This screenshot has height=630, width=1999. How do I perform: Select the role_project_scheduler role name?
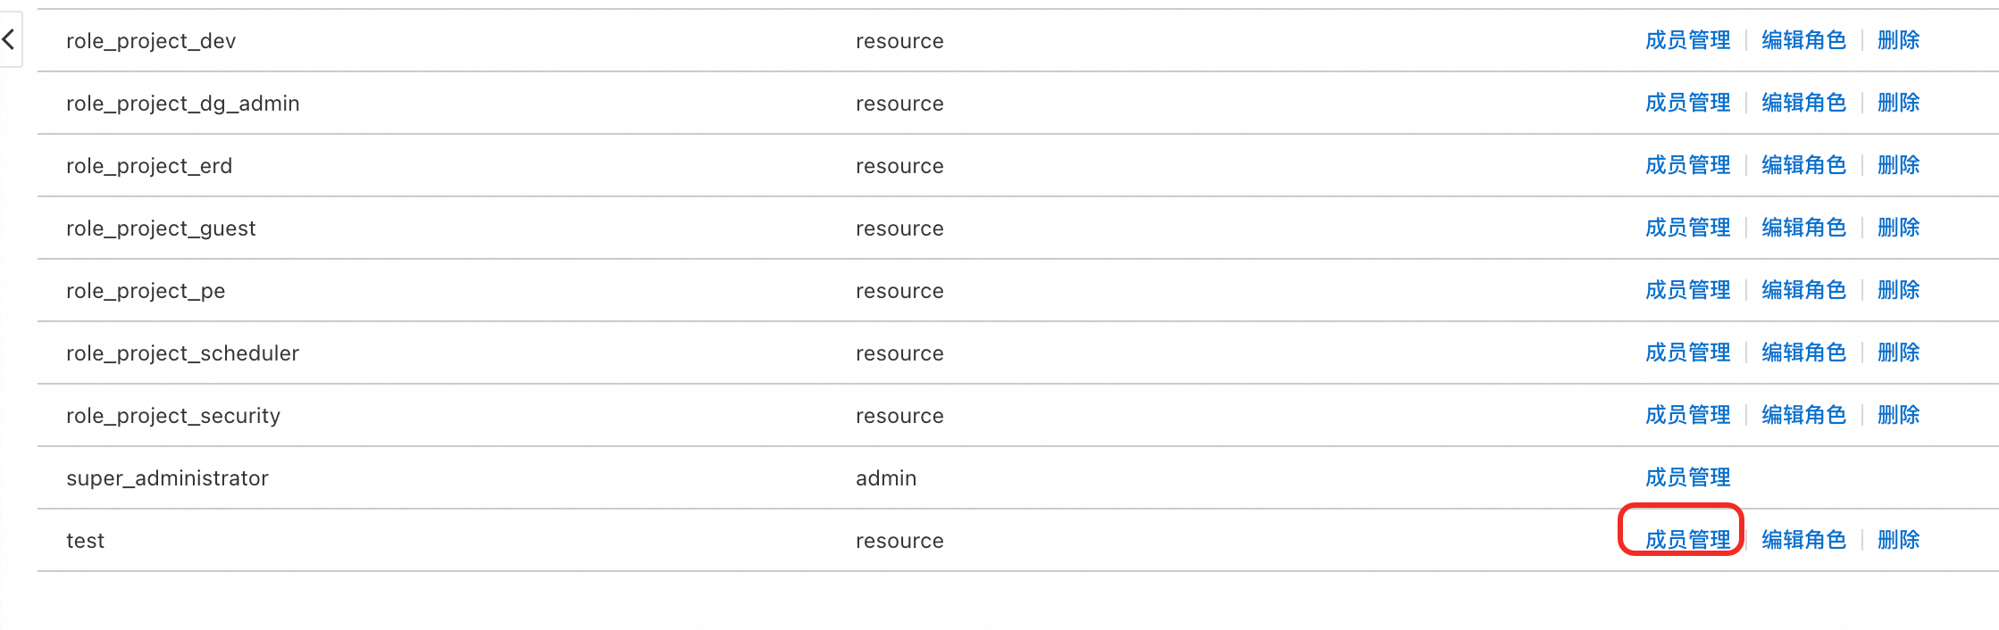(x=182, y=353)
